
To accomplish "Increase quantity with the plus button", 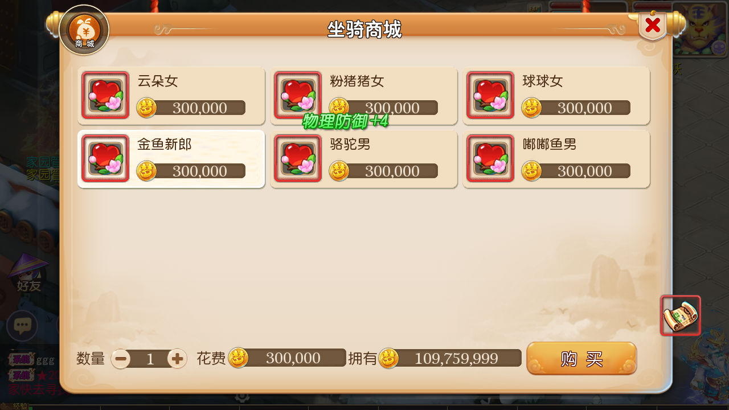I will pyautogui.click(x=177, y=359).
